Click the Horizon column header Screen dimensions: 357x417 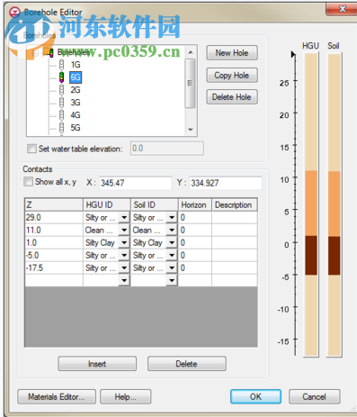click(x=195, y=204)
